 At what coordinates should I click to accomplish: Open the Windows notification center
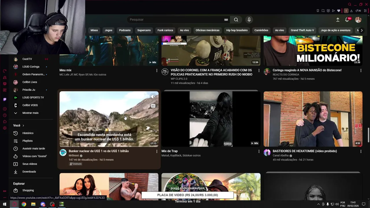(364, 204)
